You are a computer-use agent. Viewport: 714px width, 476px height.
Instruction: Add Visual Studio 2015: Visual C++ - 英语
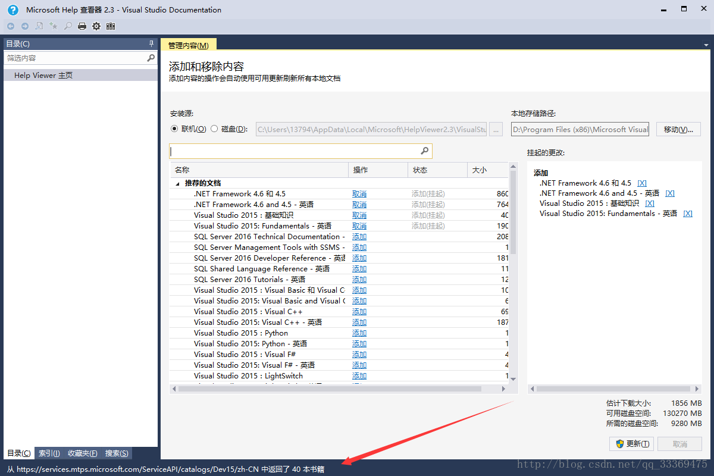(359, 322)
